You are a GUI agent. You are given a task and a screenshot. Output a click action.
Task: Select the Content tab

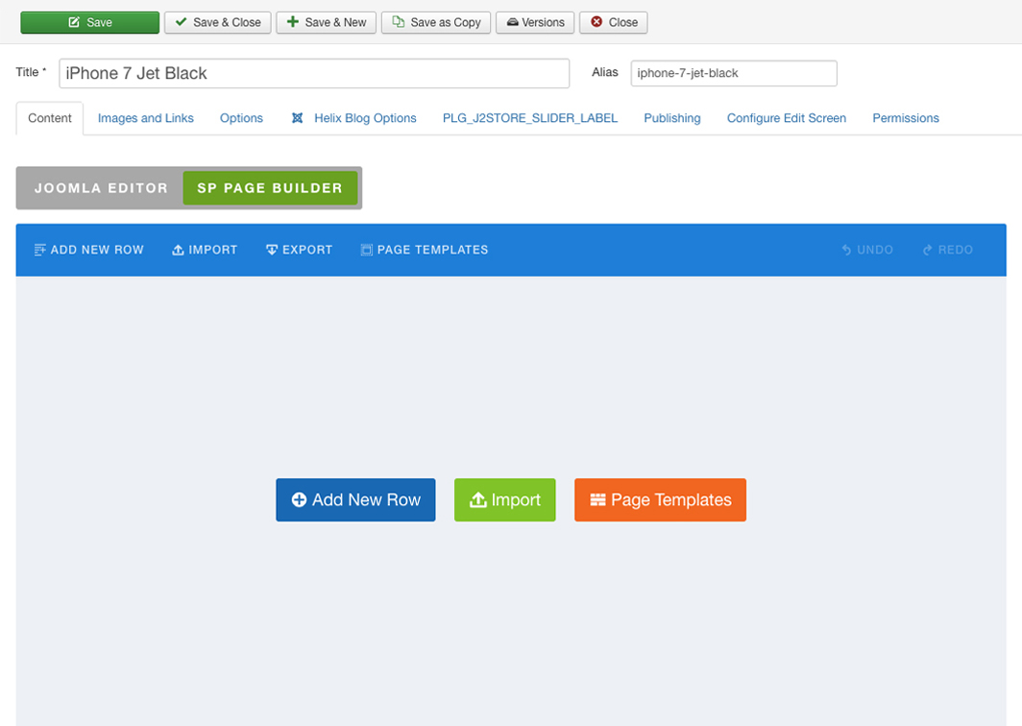pyautogui.click(x=50, y=118)
